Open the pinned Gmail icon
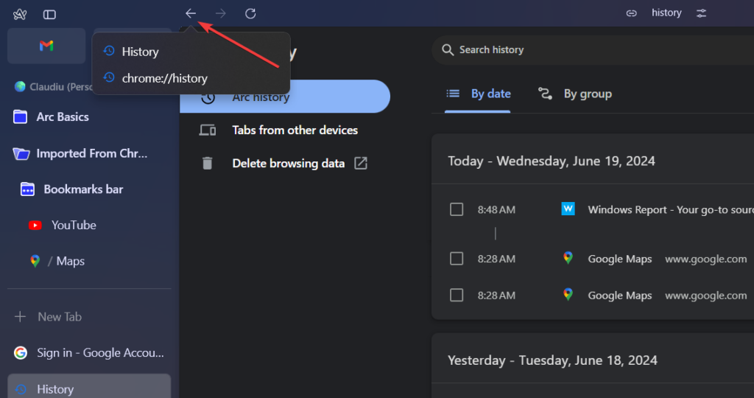 point(46,46)
